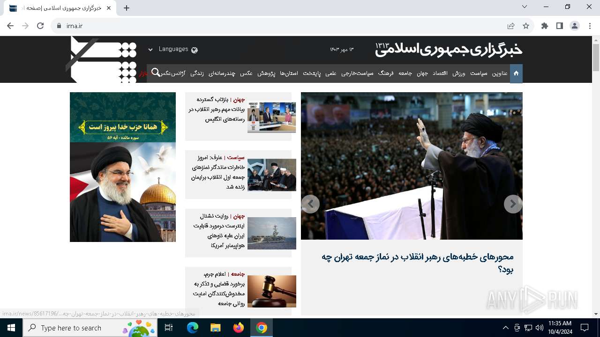The width and height of the screenshot is (600, 337).
Task: Open Task View on the taskbar
Action: coord(169,328)
